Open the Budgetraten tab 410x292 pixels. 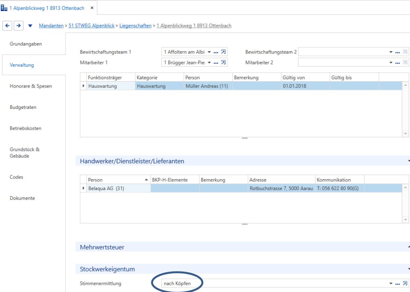coord(23,107)
